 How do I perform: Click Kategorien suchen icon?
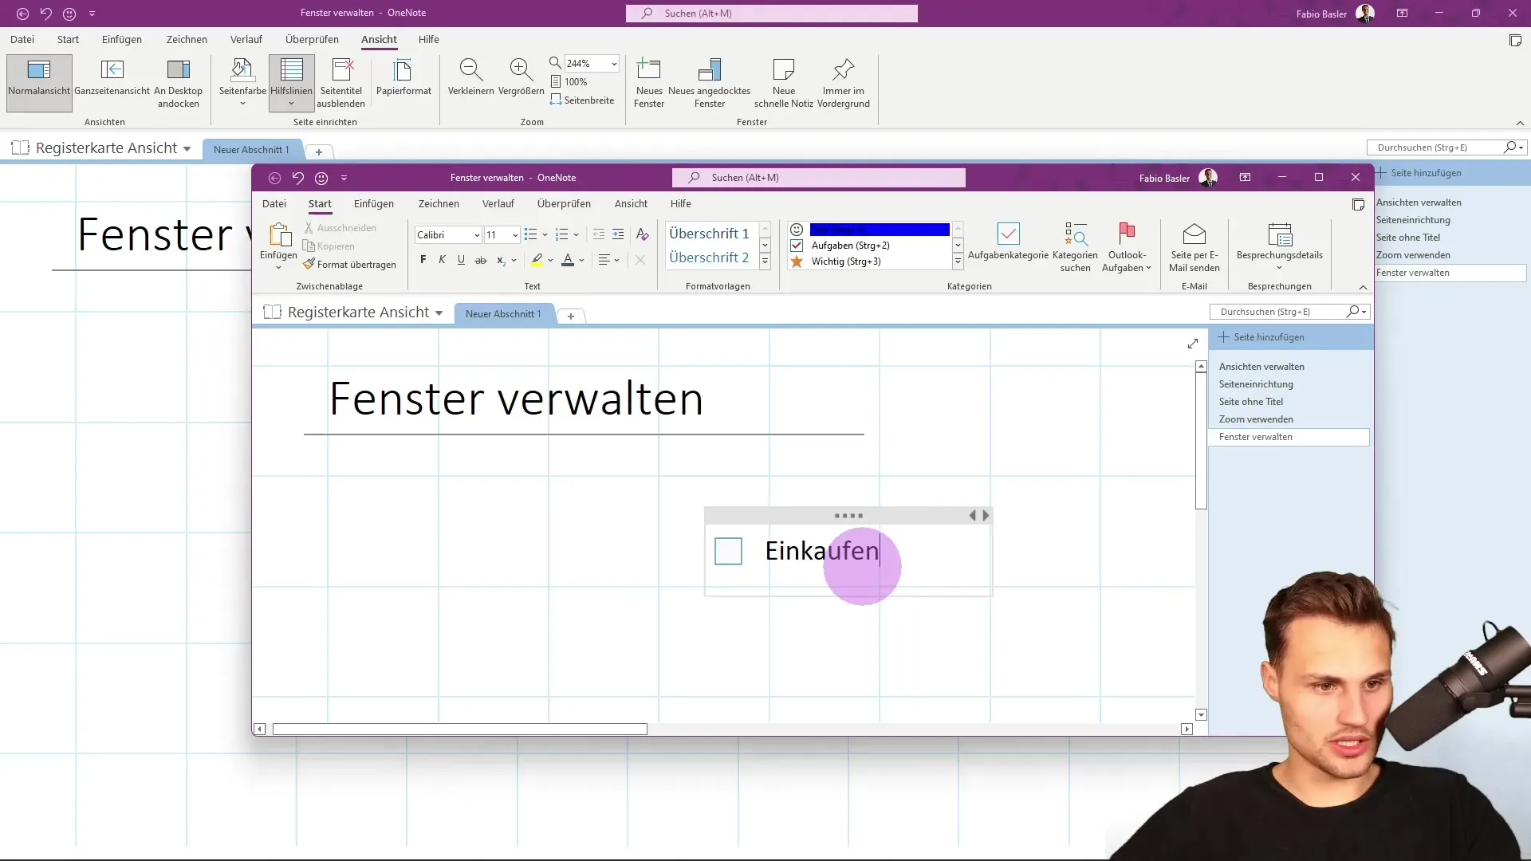point(1075,234)
